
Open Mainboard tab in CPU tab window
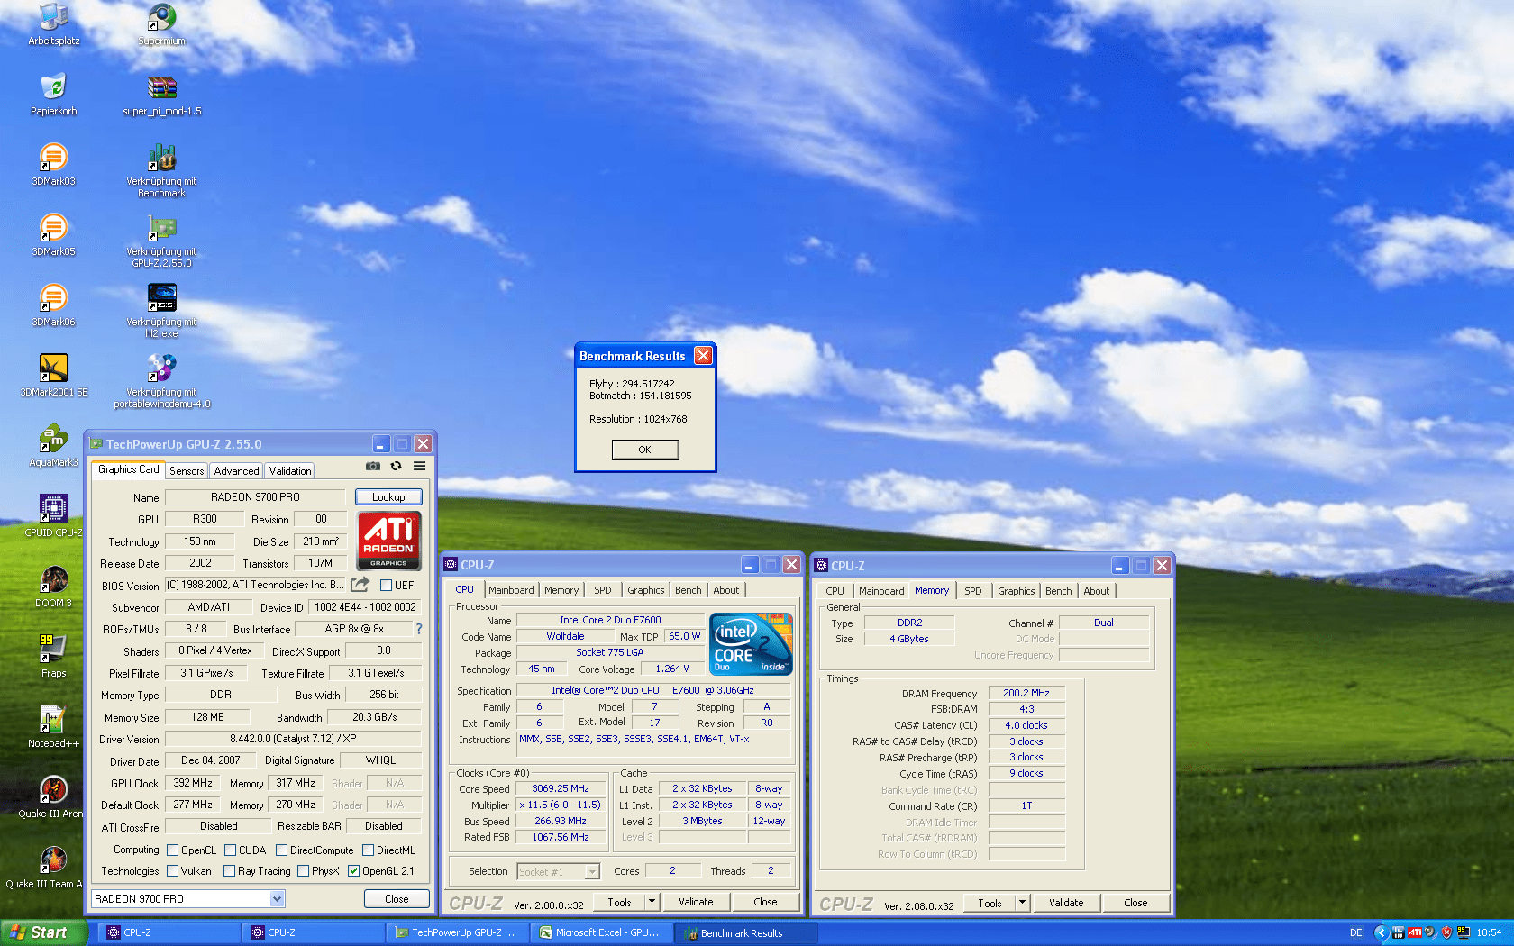(x=511, y=590)
